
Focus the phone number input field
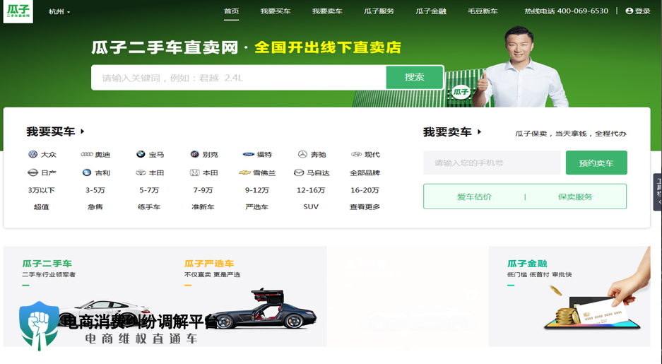tap(492, 163)
